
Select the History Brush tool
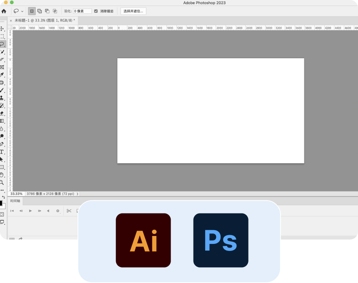point(2,106)
